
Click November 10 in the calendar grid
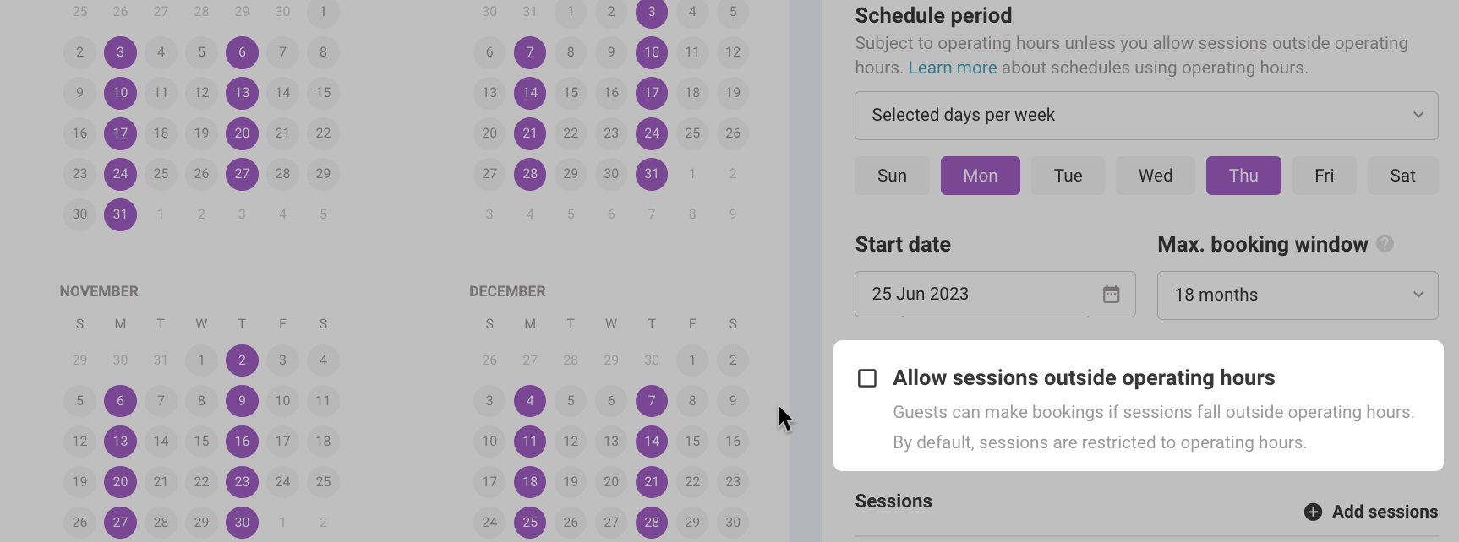(282, 400)
